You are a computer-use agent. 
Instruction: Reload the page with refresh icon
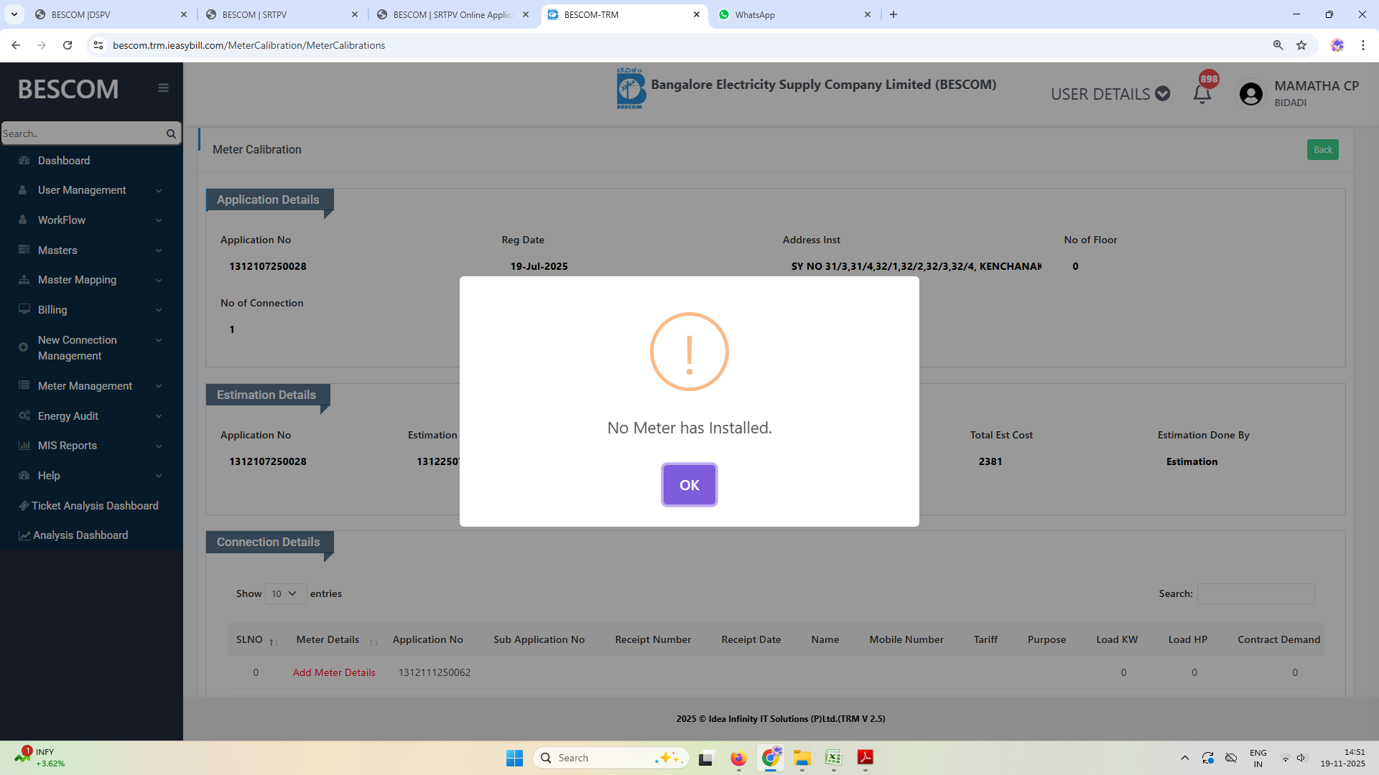pos(68,45)
